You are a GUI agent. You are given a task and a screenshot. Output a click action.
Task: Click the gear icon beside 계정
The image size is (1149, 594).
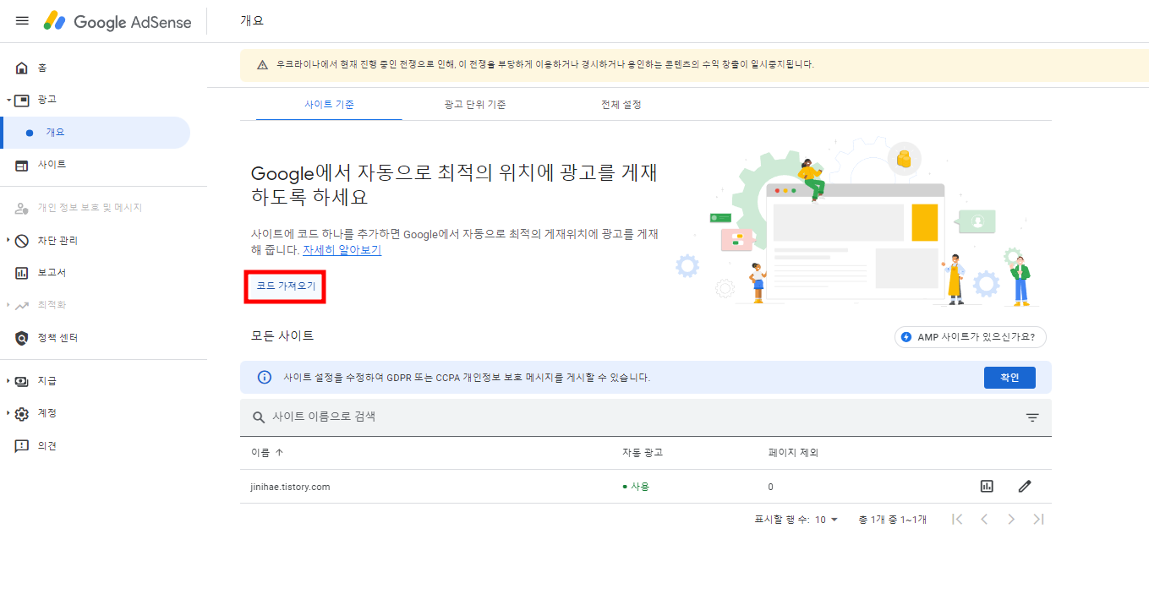22,414
